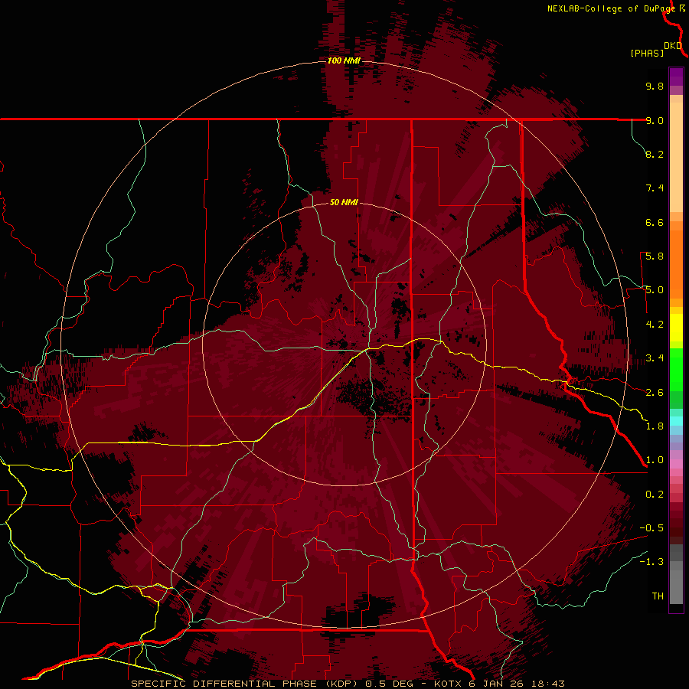Click the [PHAS] legend heading
This screenshot has width=689, height=689.
[x=647, y=53]
